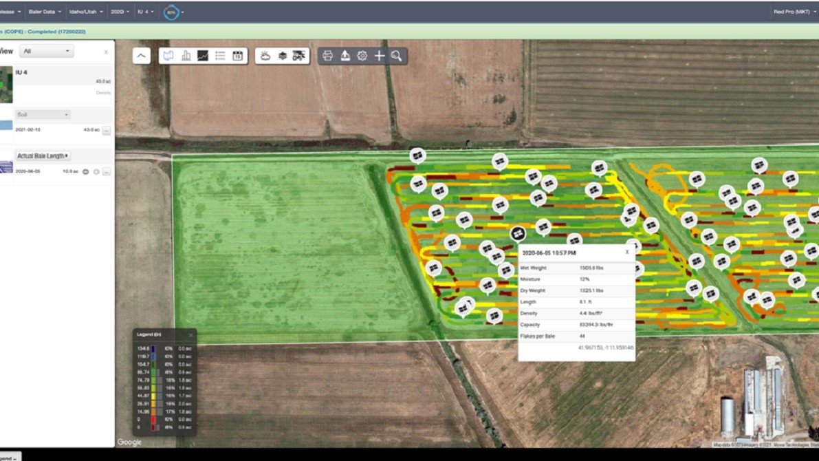Open the Actual Bale Length dropdown
The image size is (819, 461).
pos(43,155)
